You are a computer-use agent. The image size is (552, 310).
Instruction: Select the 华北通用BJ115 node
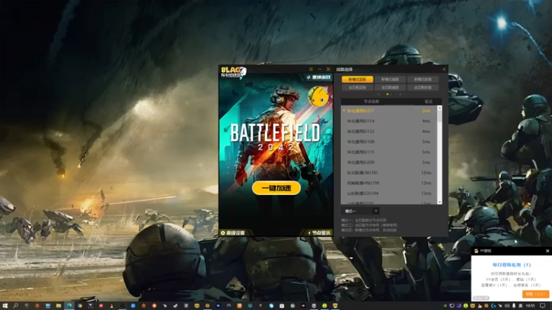[x=389, y=152]
